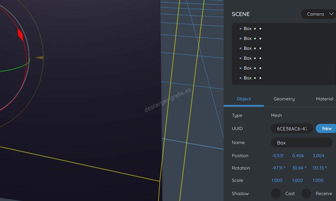Click the yellow arrow on rotation gizmo
The width and height of the screenshot is (336, 201).
coord(40,58)
